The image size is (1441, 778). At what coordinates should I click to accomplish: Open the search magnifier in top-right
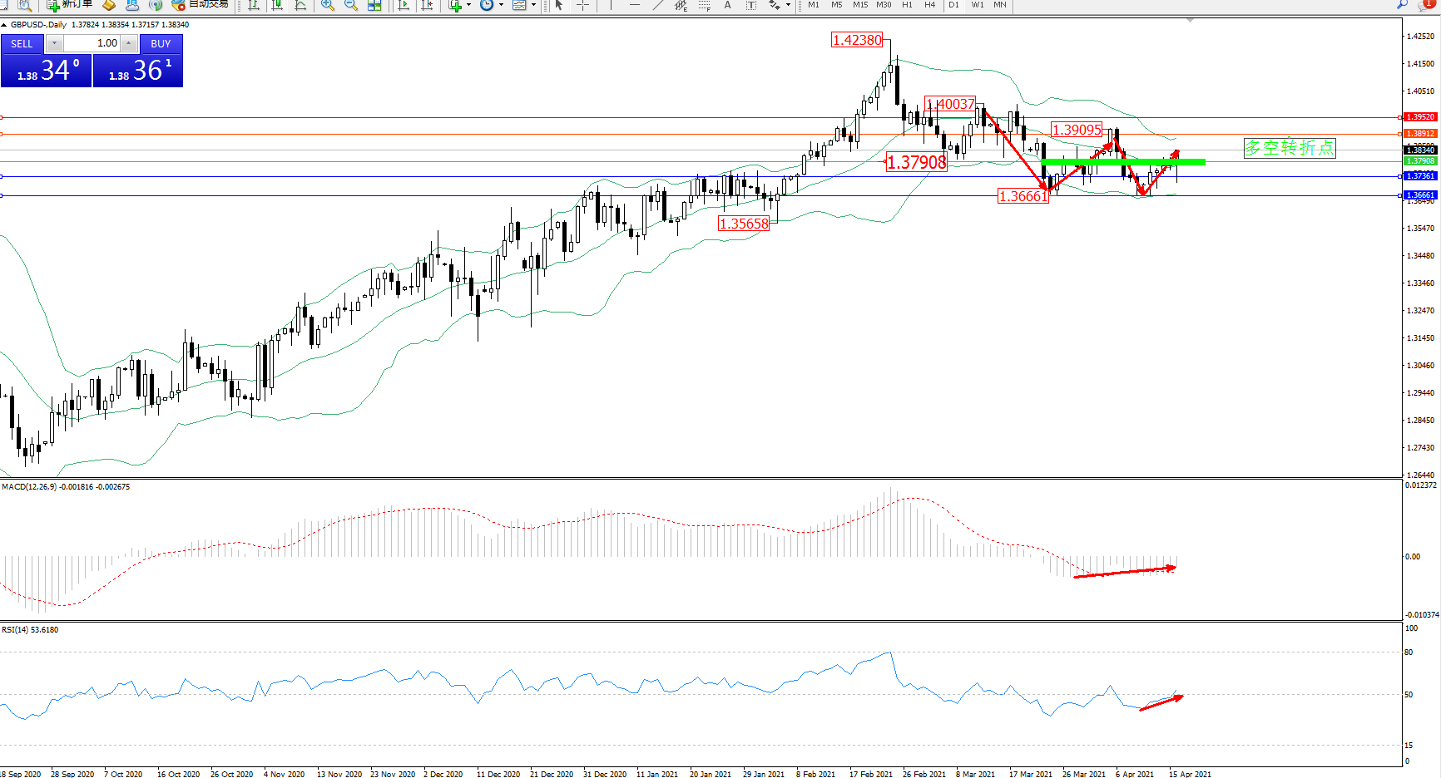point(1402,4)
